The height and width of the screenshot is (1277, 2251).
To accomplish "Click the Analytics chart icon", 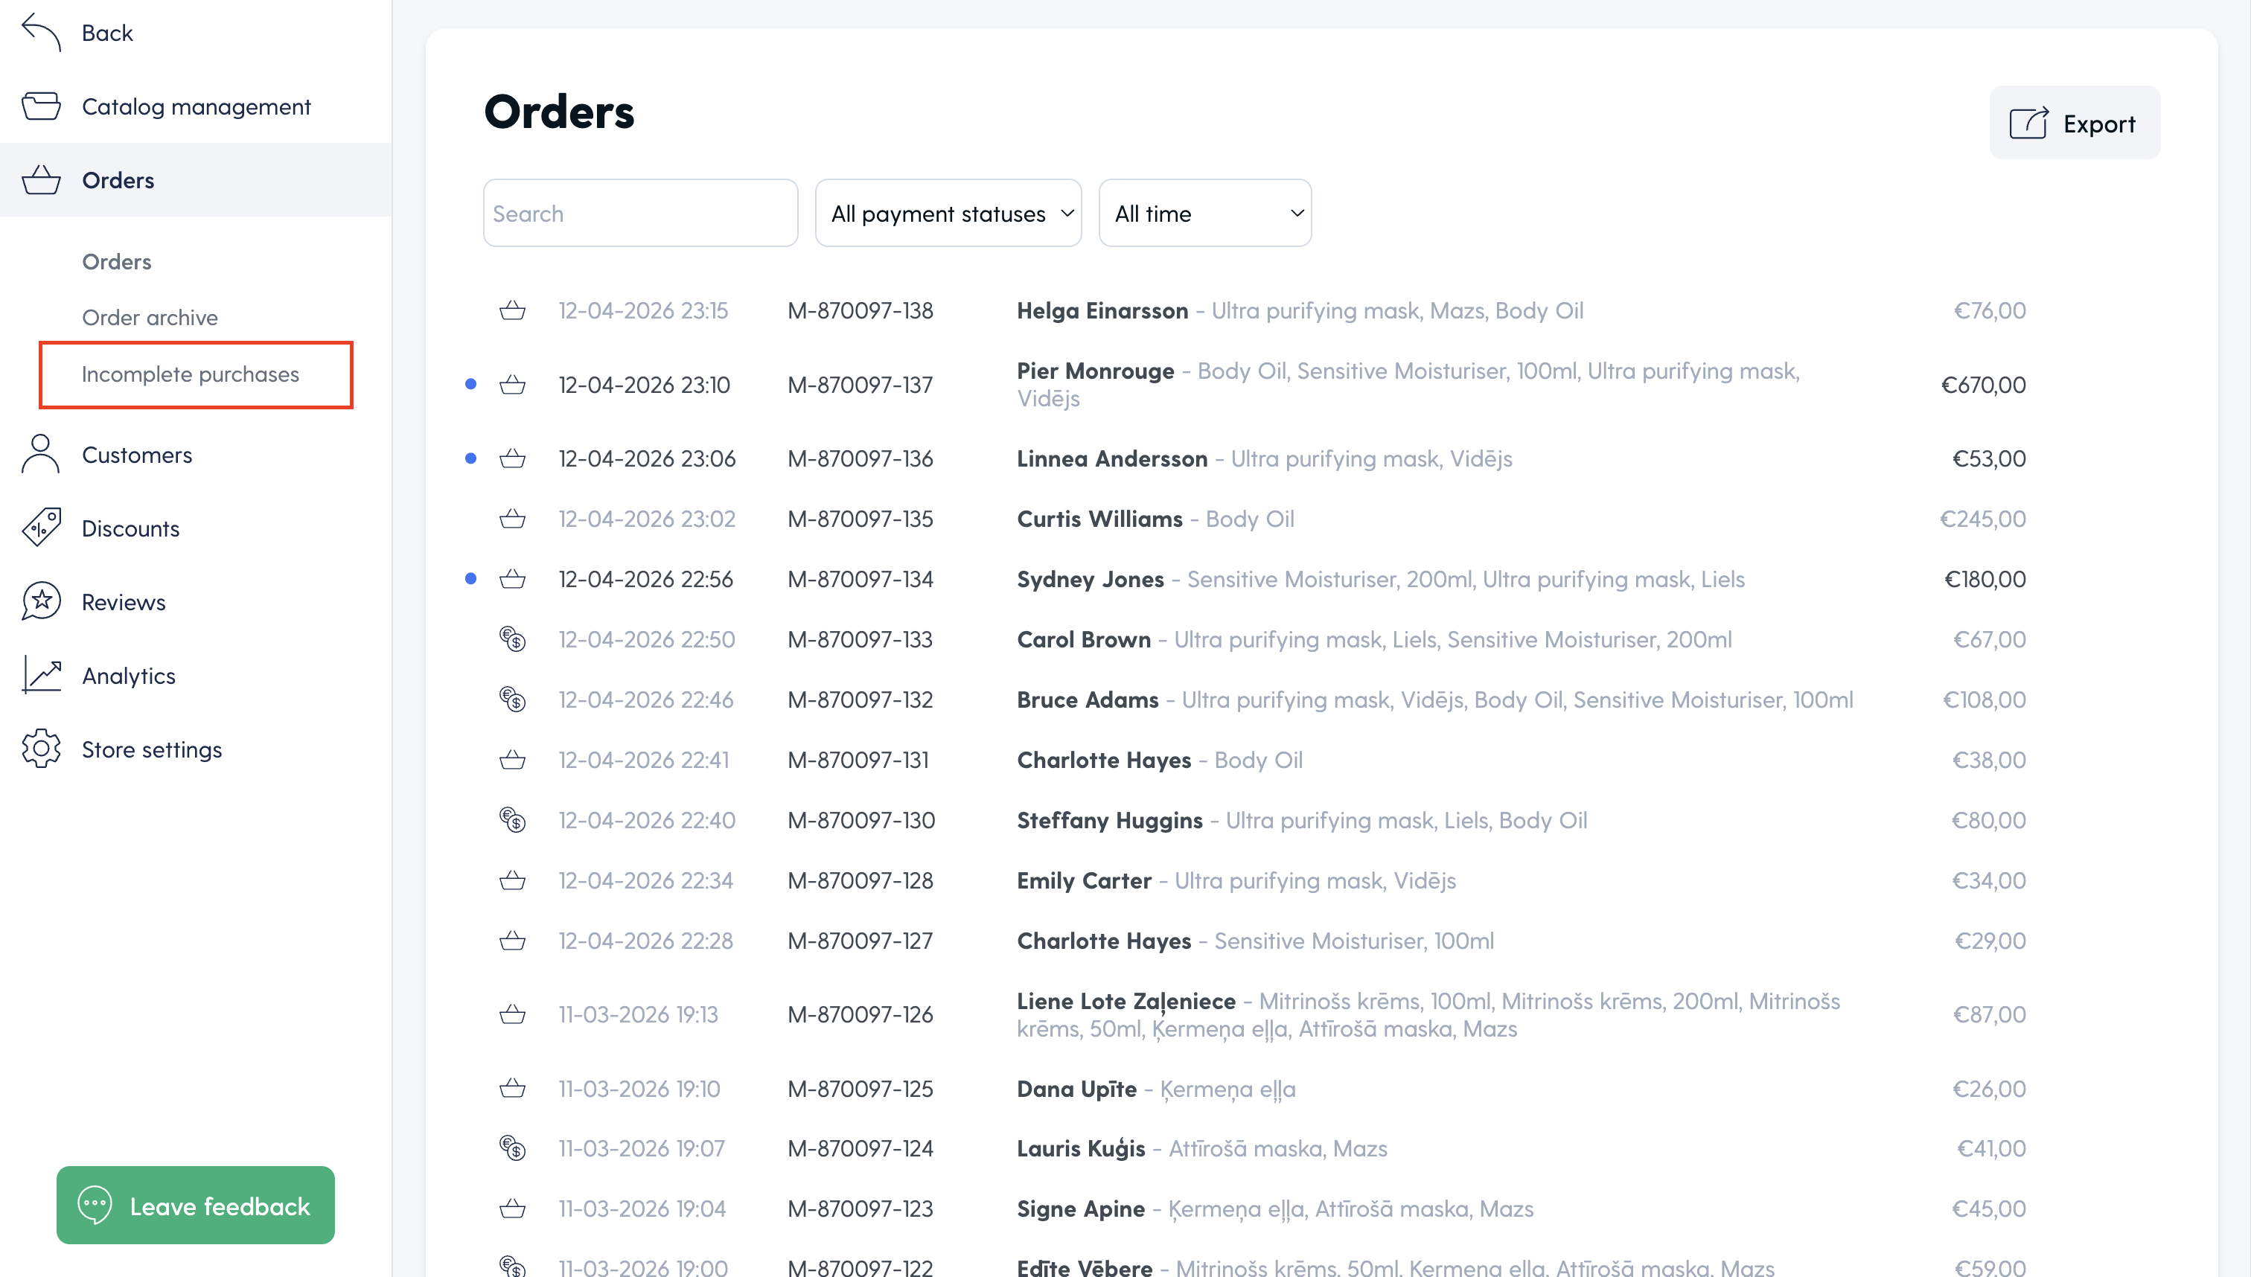I will tap(41, 676).
